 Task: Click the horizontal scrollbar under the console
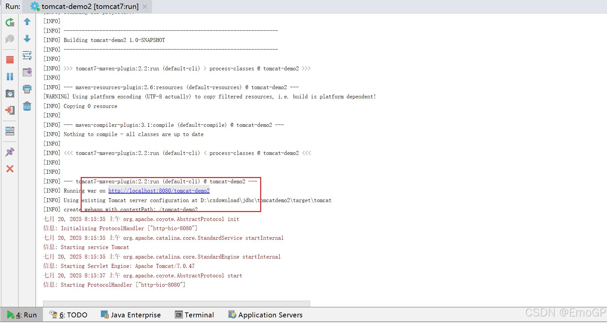point(177,304)
